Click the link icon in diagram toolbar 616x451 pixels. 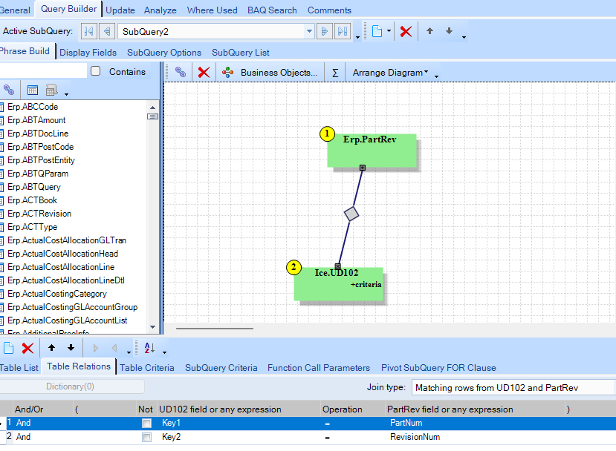[x=181, y=73]
